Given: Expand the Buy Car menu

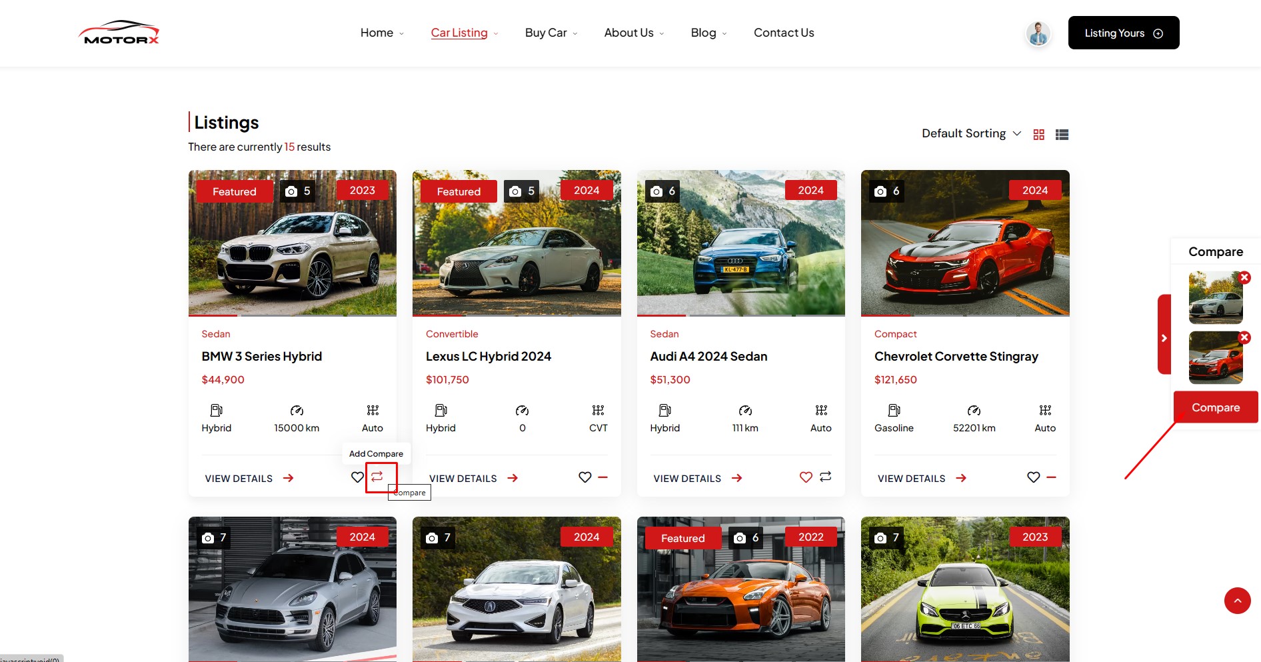Looking at the screenshot, I should coord(551,33).
